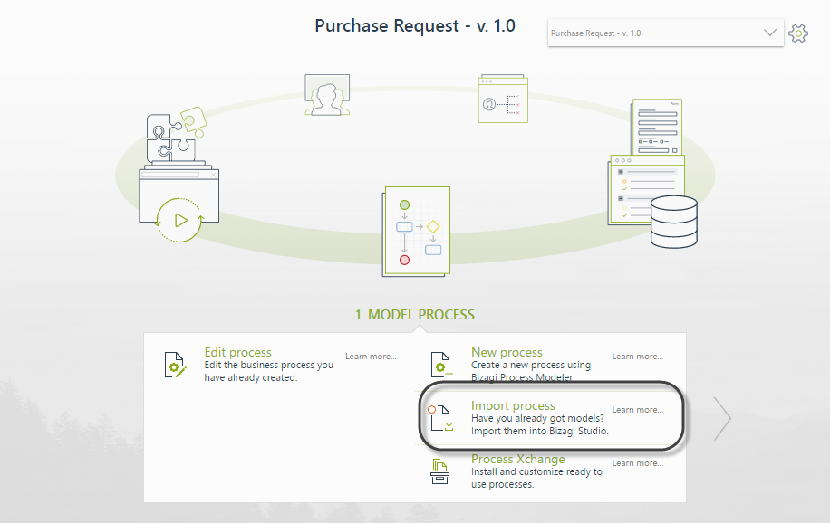Expand the Purchase Request process version dropdown
The width and height of the screenshot is (830, 523).
click(x=665, y=33)
